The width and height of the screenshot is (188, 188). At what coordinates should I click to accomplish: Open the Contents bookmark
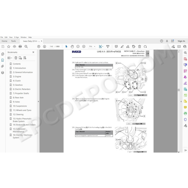click(x=17, y=64)
